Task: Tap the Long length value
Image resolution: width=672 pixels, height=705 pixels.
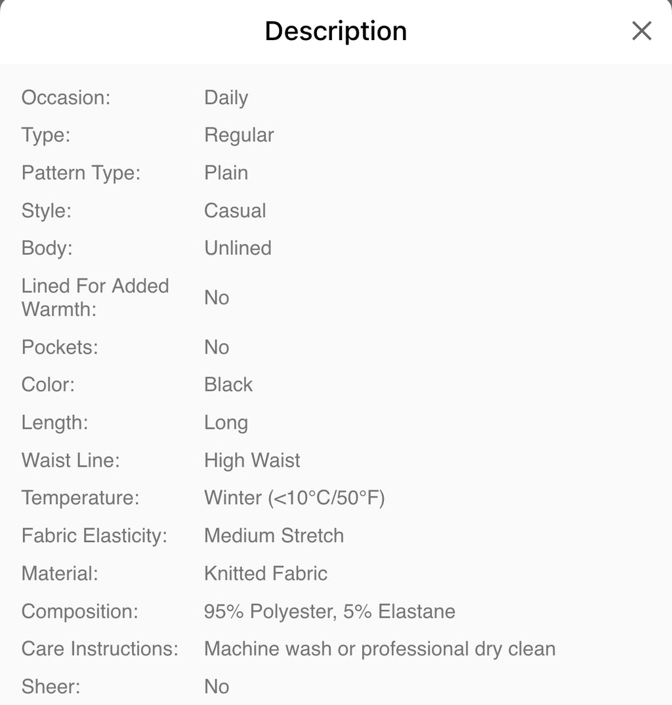Action: 226,423
